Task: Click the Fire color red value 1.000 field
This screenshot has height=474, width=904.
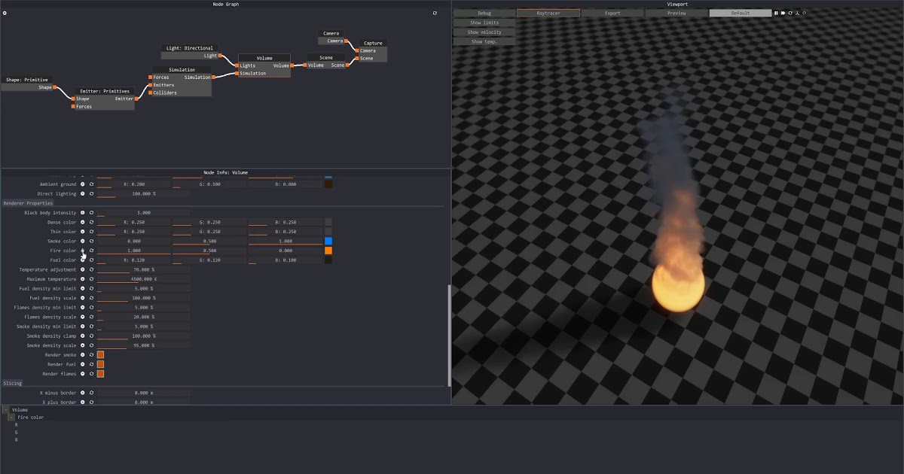Action: [134, 251]
